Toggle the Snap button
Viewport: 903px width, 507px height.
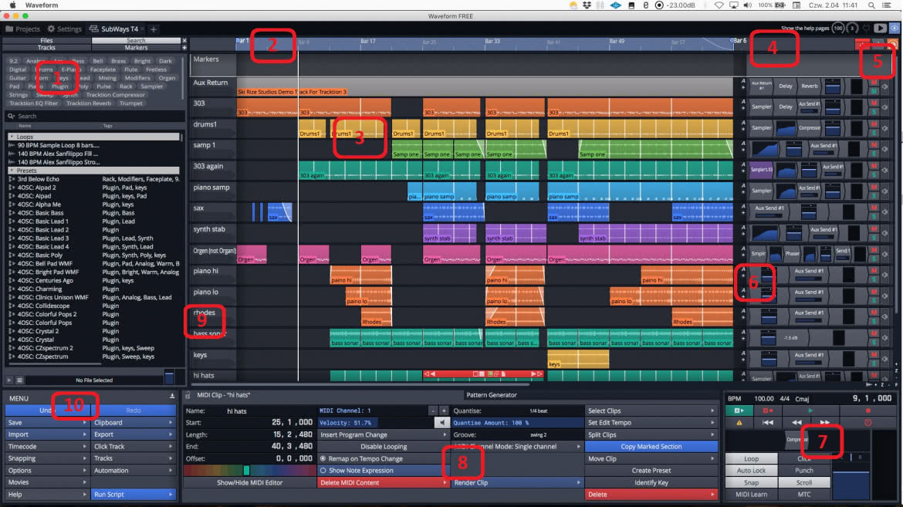click(x=751, y=483)
